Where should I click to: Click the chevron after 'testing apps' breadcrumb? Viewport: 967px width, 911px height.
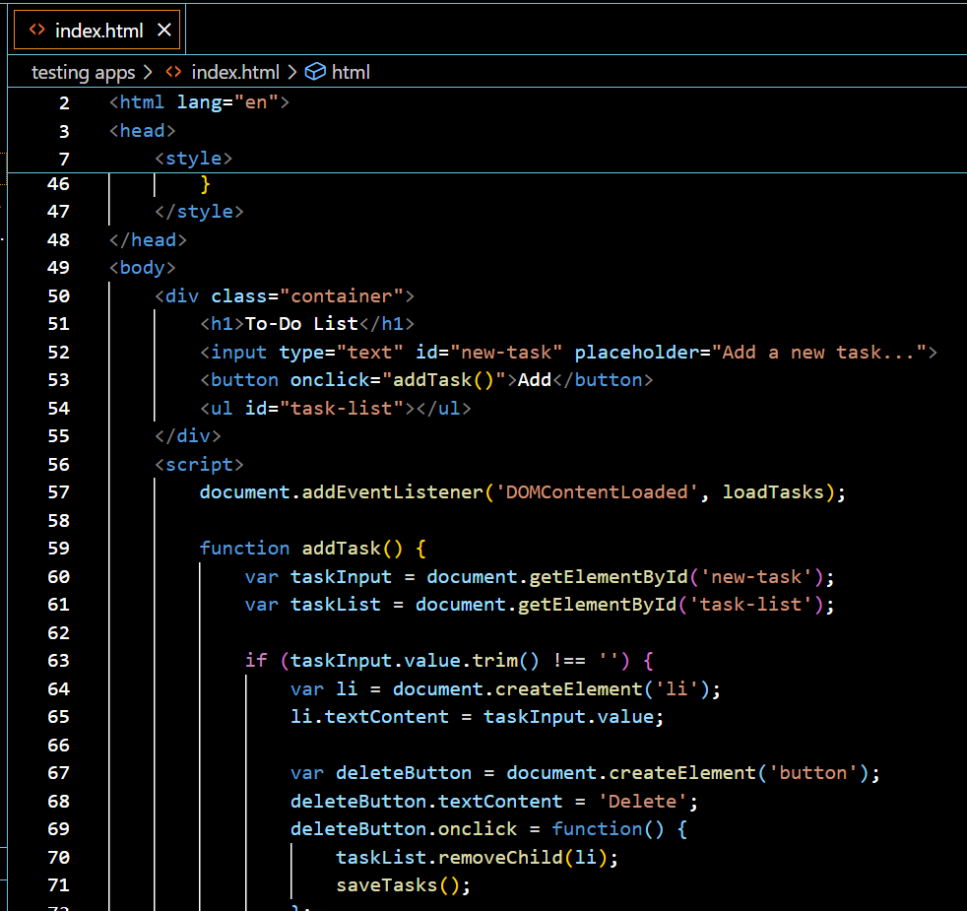[x=148, y=72]
